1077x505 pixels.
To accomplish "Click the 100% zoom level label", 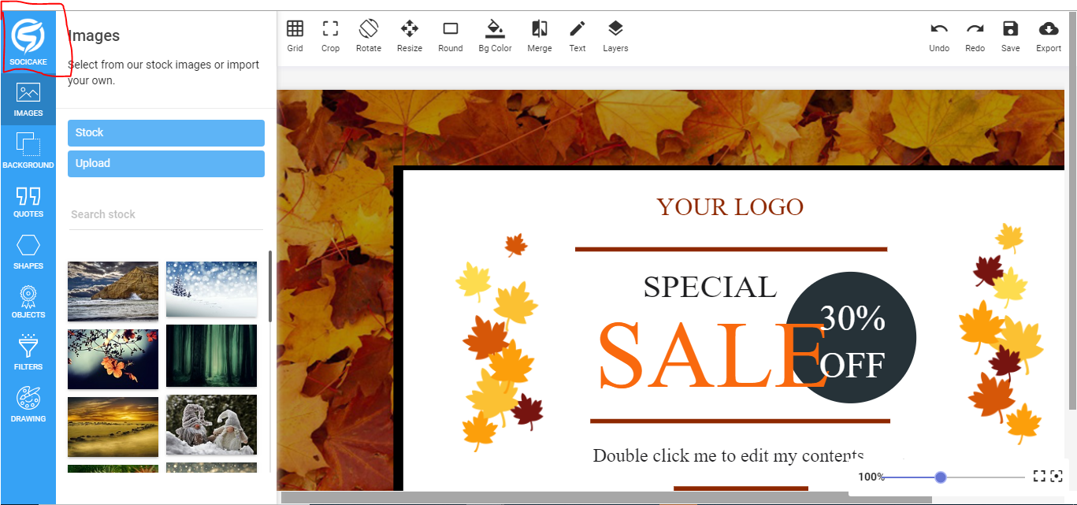I will click(871, 477).
